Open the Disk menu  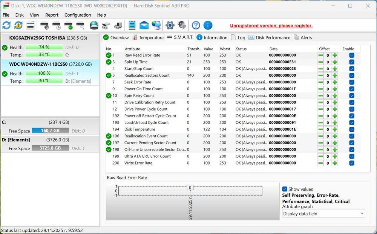click(x=20, y=15)
